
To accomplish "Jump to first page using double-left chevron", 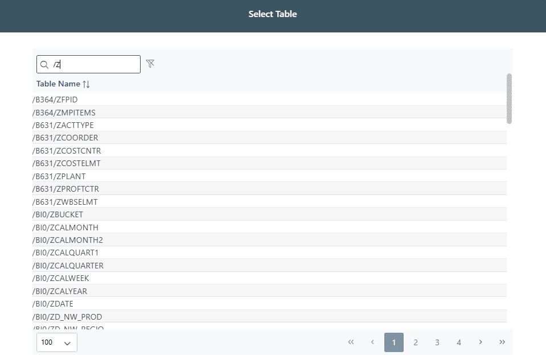I will click(351, 342).
